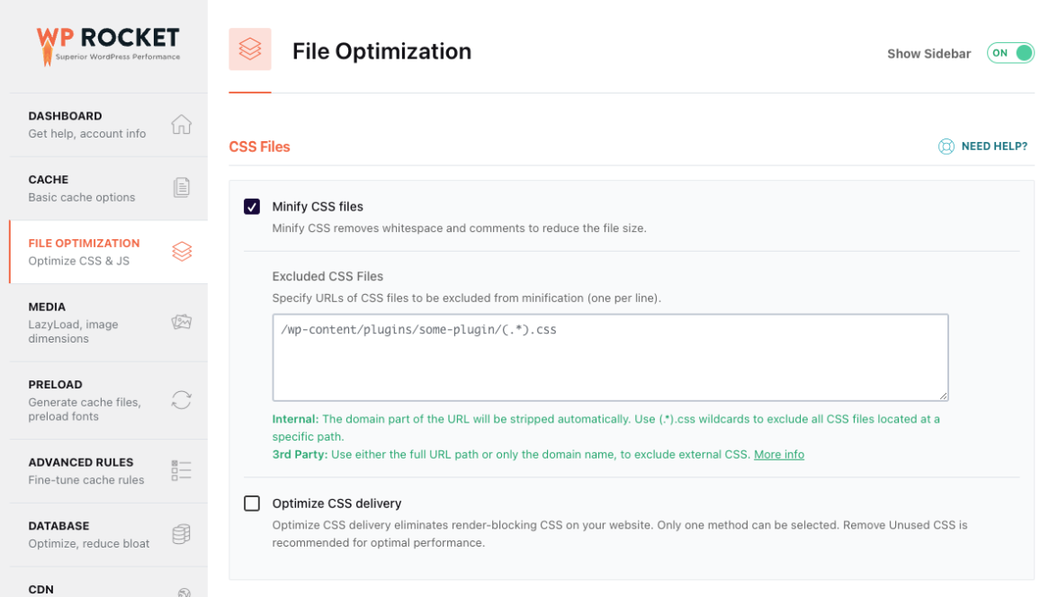Uncheck the Minify CSS files checkbox
The height and width of the screenshot is (597, 1049).
click(252, 207)
